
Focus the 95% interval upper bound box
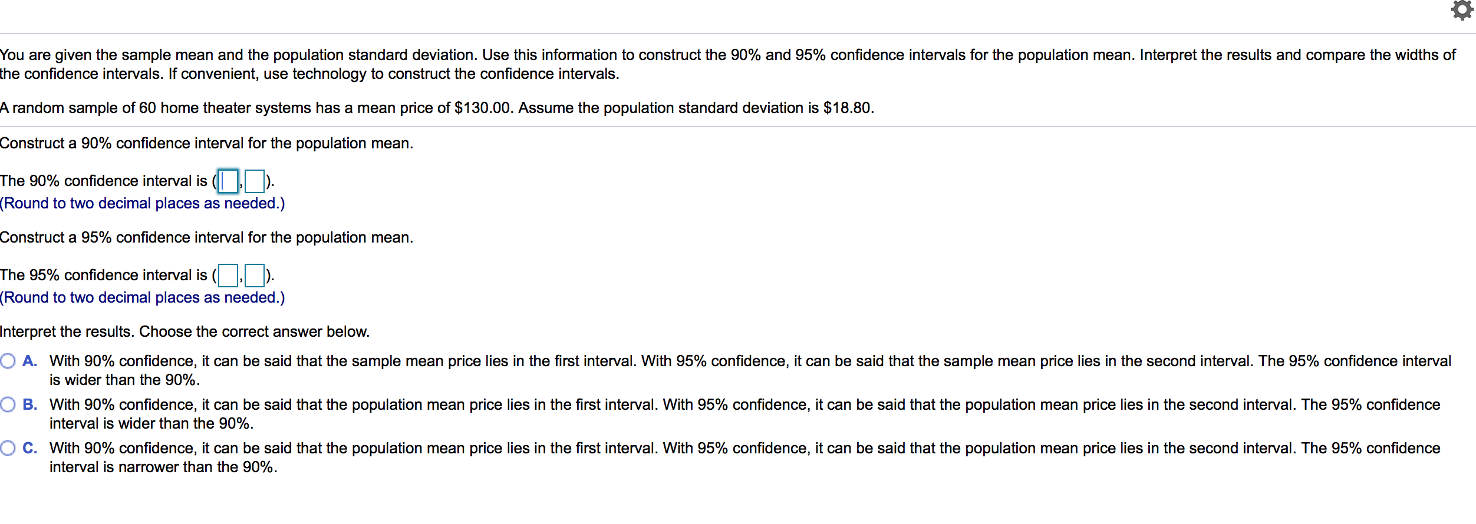tap(255, 275)
